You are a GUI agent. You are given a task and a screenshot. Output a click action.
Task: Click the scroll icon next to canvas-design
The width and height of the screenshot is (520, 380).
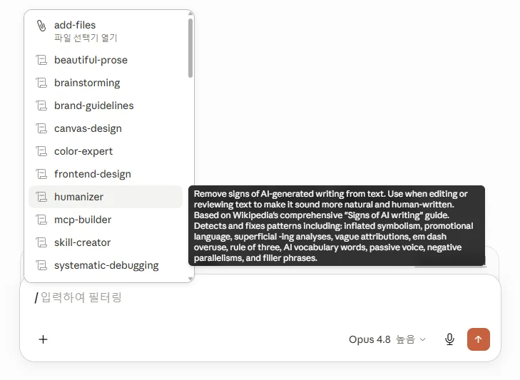pyautogui.click(x=41, y=128)
